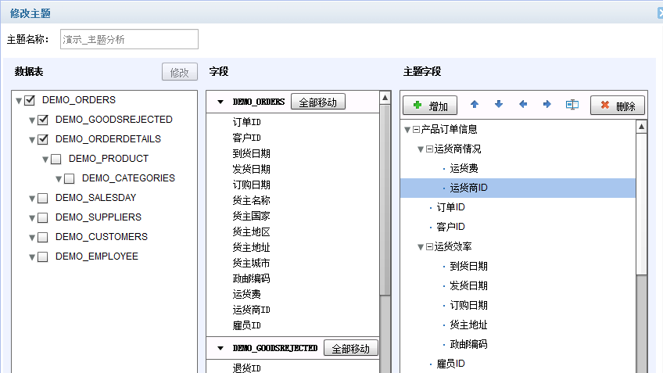663x373 pixels.
Task: Uncheck the DEMO_GOODSREJECTED checkbox
Action: click(x=43, y=120)
